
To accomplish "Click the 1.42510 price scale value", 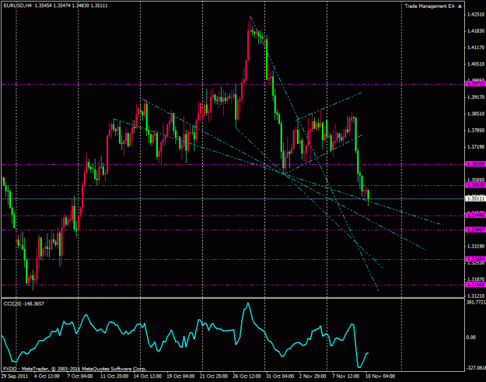I will click(x=476, y=14).
